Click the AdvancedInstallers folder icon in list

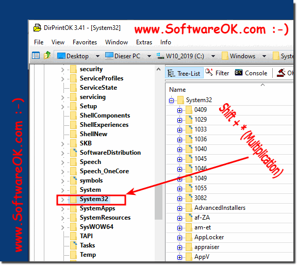tap(189, 208)
